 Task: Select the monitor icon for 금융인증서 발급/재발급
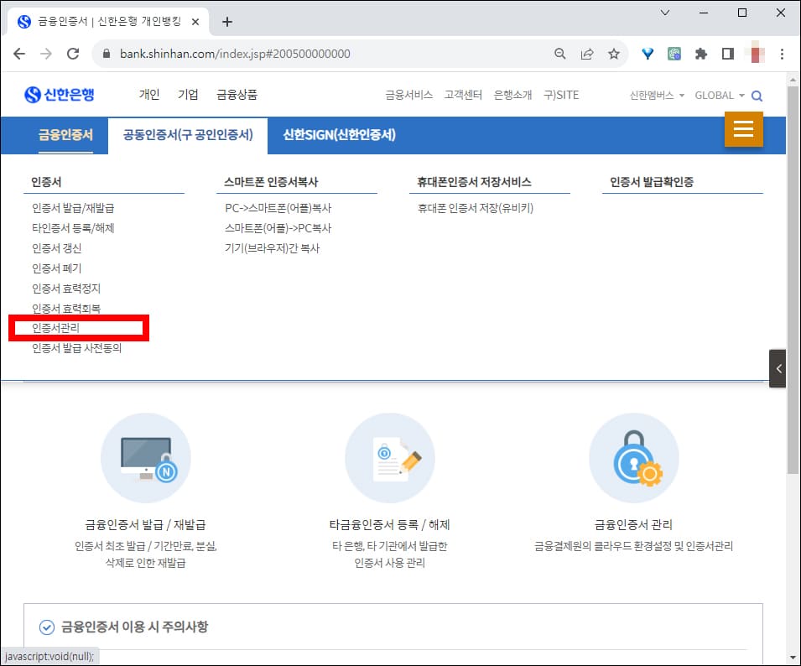[145, 455]
